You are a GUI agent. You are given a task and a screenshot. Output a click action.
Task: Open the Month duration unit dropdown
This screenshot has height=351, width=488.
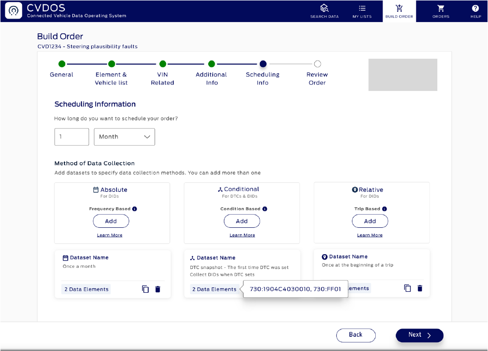pyautogui.click(x=124, y=137)
